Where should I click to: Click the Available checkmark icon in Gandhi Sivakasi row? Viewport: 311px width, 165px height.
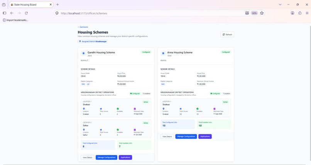[x=118, y=109]
